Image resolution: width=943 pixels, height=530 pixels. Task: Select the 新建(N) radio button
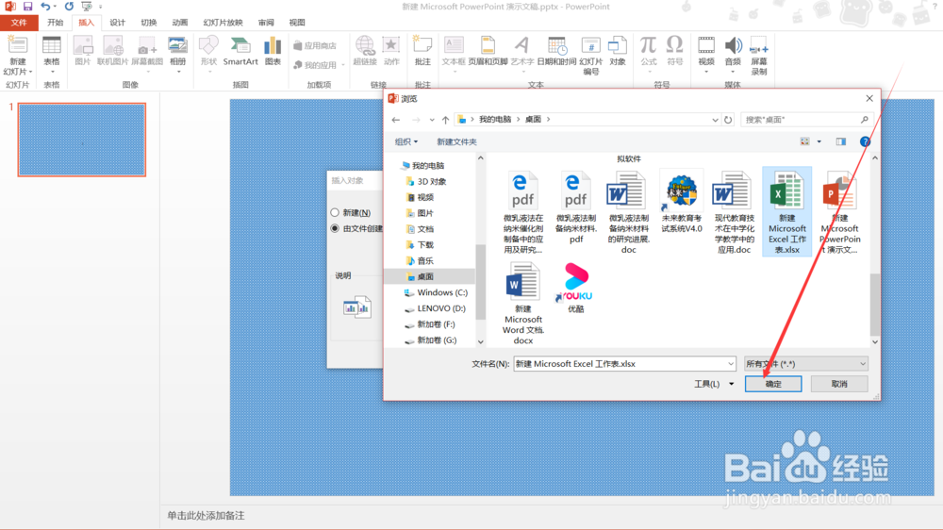[335, 212]
